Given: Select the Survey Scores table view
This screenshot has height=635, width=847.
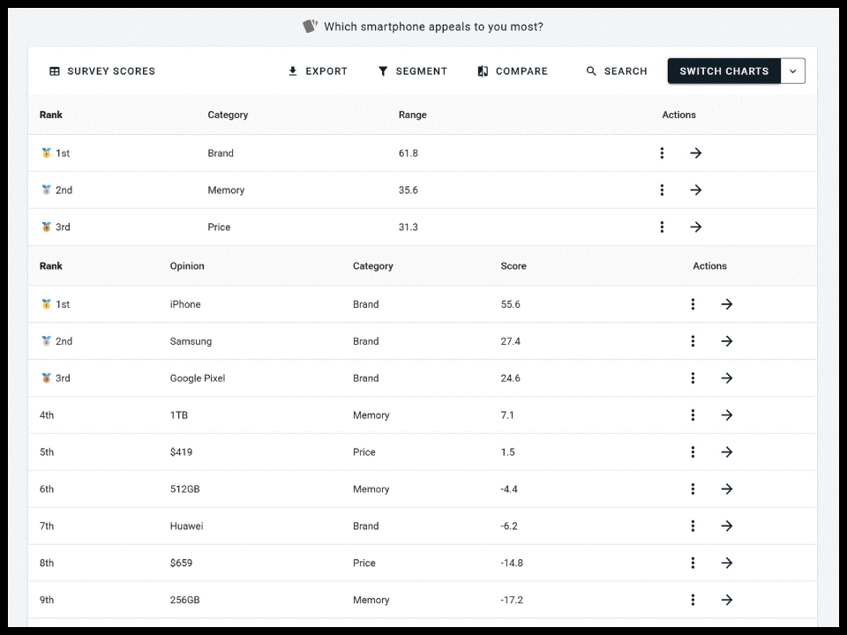Looking at the screenshot, I should coord(102,71).
